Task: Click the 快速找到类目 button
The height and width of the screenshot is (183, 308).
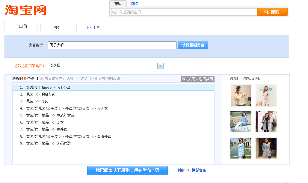Action: [193, 45]
